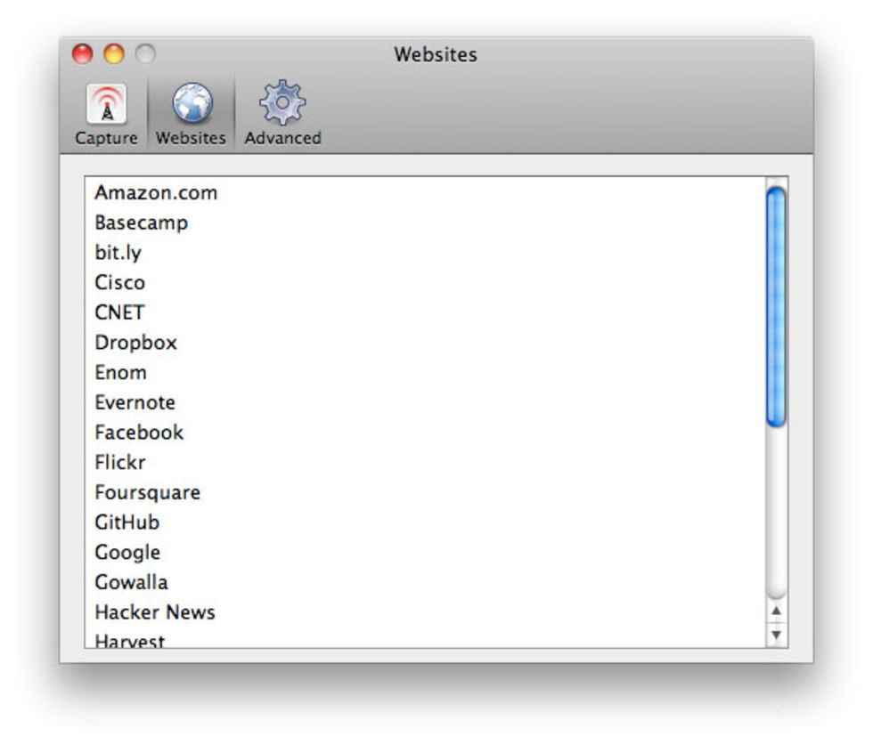Select the Flickr row
This screenshot has width=873, height=745.
coord(426,463)
